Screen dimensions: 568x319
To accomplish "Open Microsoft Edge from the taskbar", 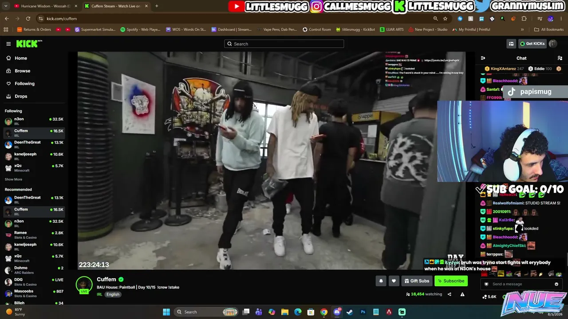I will (x=298, y=312).
